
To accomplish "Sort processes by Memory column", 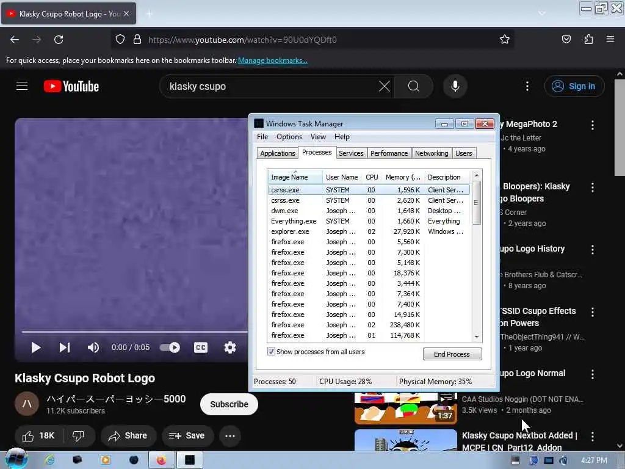I will tap(403, 177).
